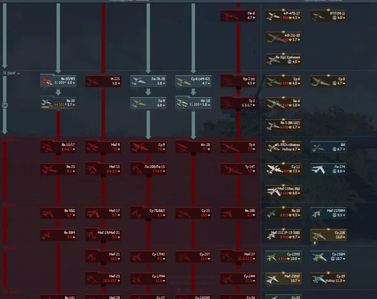Screen dimensions: 377x299
Task: Choose the Ла-7Б-20 fighter icon
Action: [x=148, y=81]
